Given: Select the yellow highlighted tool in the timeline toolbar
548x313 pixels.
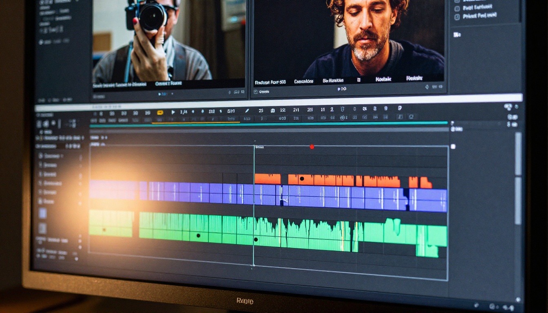Looking at the screenshot, I should coord(160,112).
